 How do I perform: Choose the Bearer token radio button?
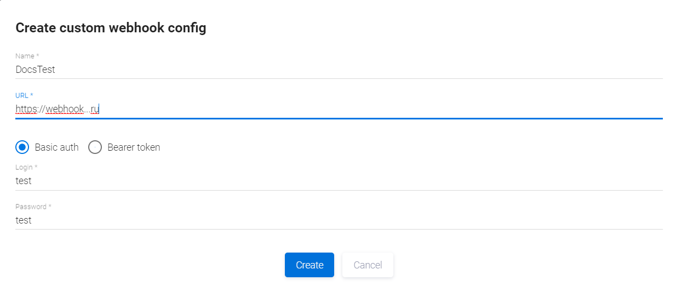[95, 147]
